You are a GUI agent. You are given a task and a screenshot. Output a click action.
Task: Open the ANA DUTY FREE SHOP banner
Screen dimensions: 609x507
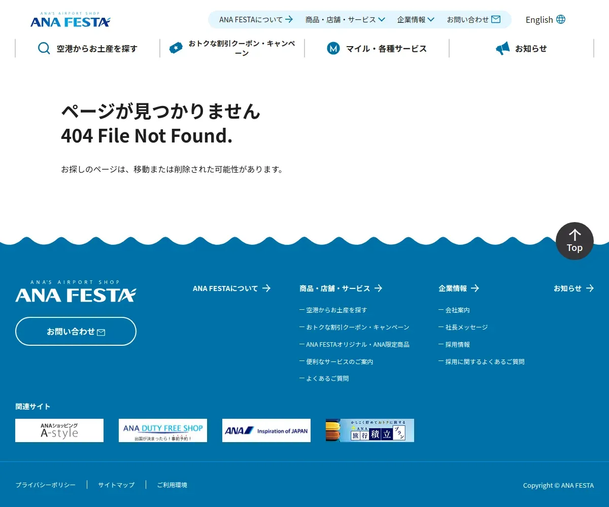pyautogui.click(x=163, y=430)
